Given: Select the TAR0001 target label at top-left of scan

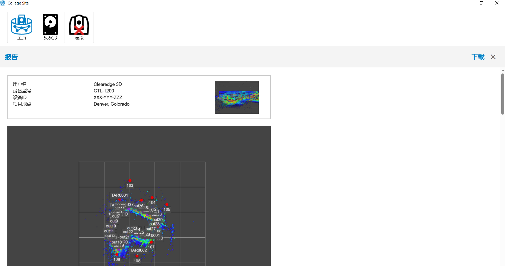Looking at the screenshot, I should [x=119, y=195].
